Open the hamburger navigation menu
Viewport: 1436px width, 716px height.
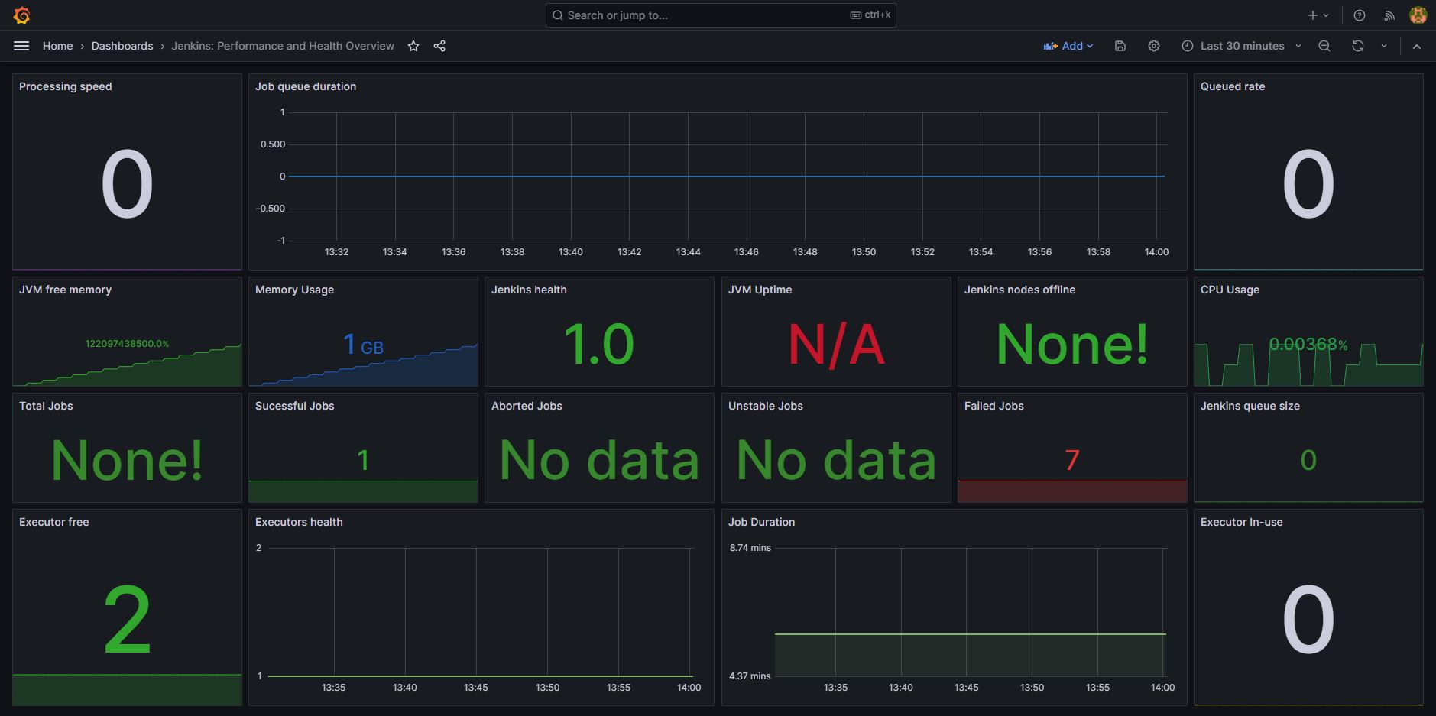[21, 46]
